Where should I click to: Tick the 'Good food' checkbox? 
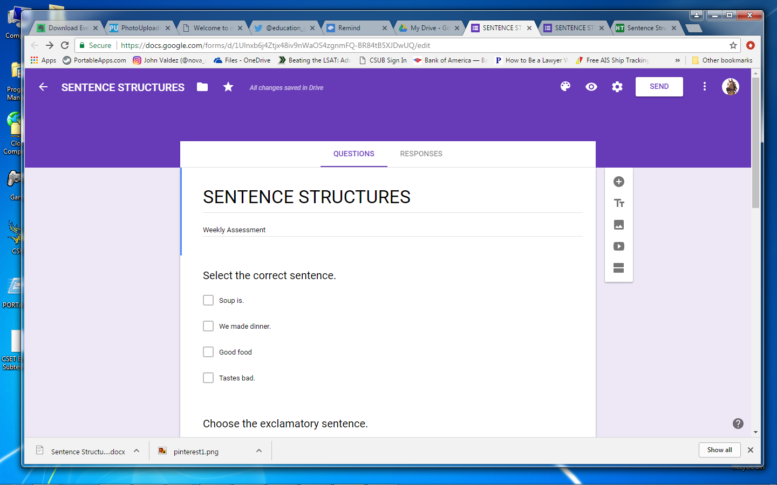208,352
